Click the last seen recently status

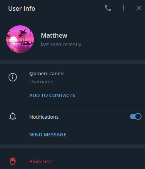61,45
